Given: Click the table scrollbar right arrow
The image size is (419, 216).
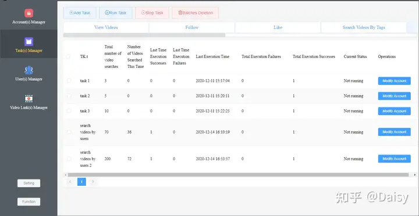Looking at the screenshot, I should [415, 175].
